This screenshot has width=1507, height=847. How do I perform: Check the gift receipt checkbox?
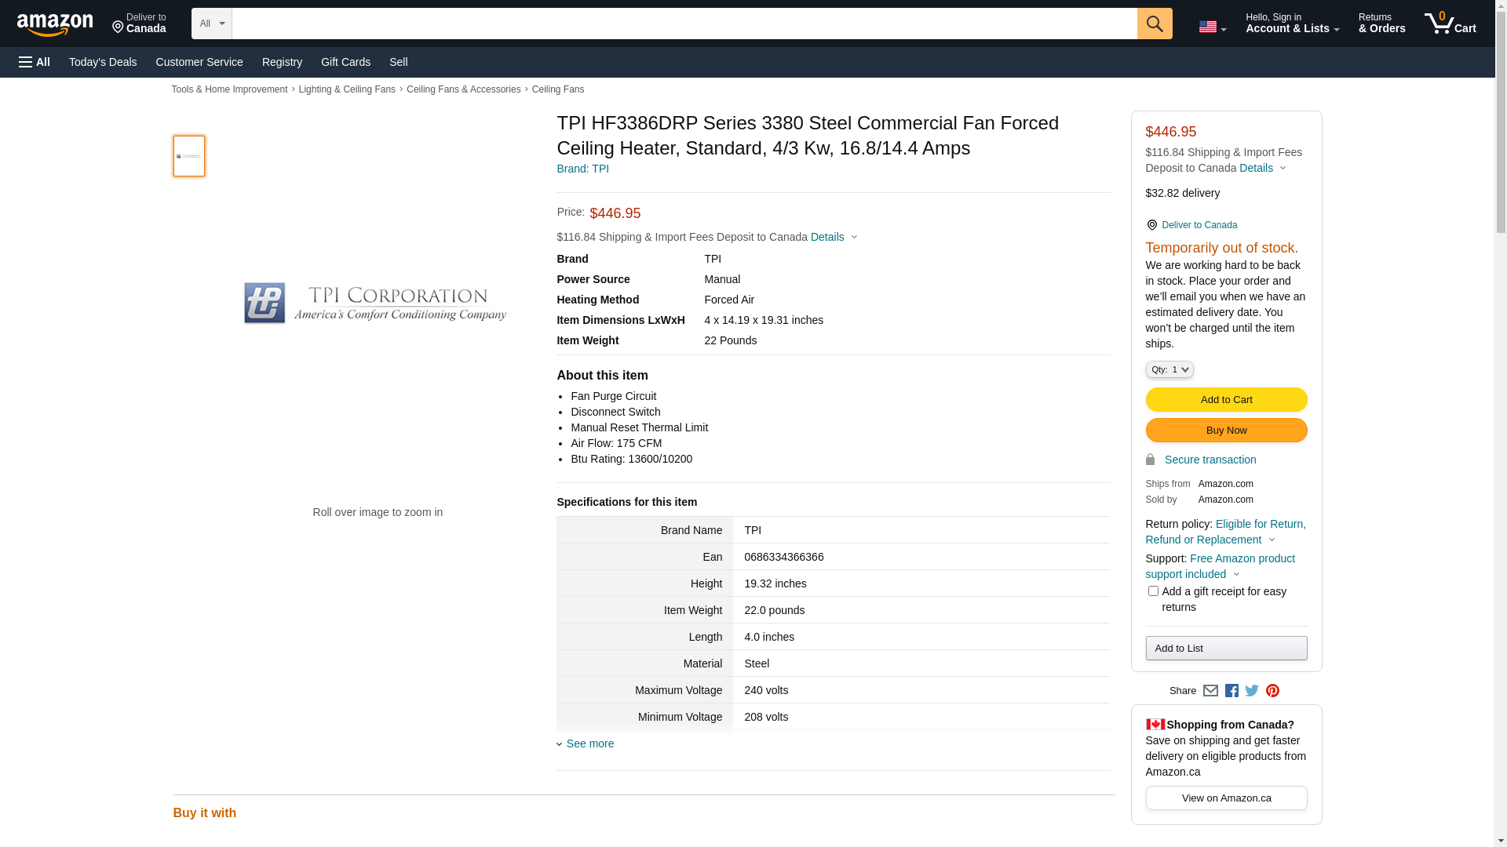pos(1152,591)
